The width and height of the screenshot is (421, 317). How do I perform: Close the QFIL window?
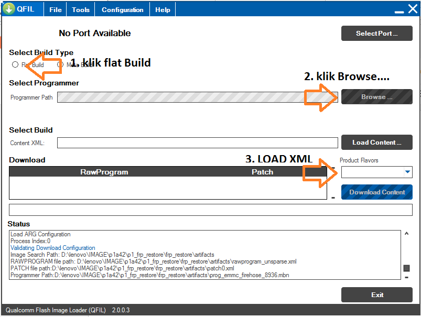[413, 8]
